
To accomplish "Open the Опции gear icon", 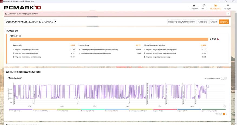I will [228, 6].
